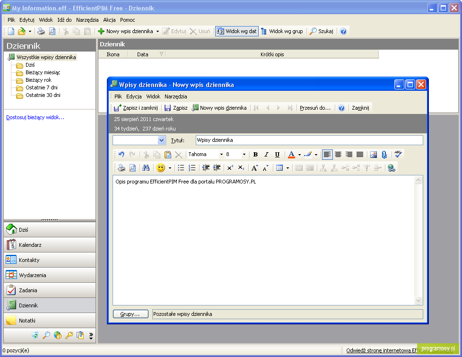
Task: Click the blue help icon in main toolbar
Action: pyautogui.click(x=343, y=31)
